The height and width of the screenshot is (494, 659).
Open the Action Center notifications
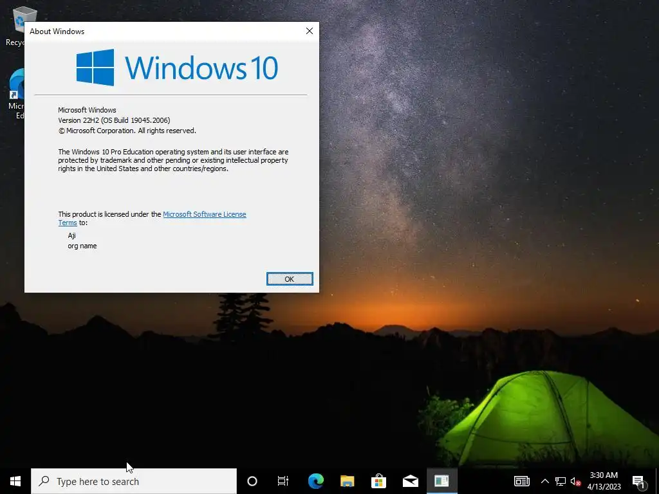(x=639, y=482)
